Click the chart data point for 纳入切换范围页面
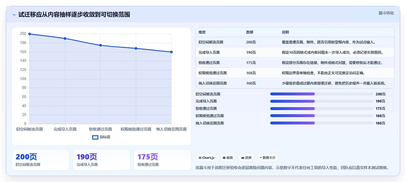This screenshot has height=182, width=406. (171, 52)
